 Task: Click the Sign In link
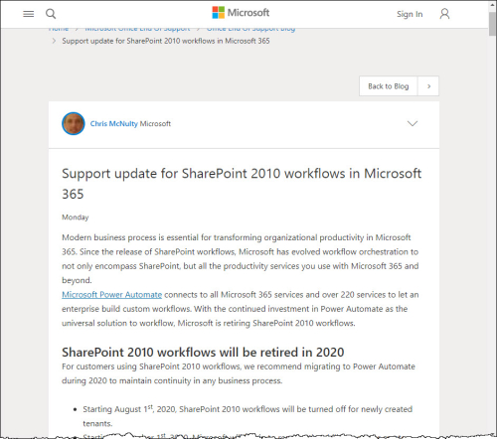tap(410, 14)
